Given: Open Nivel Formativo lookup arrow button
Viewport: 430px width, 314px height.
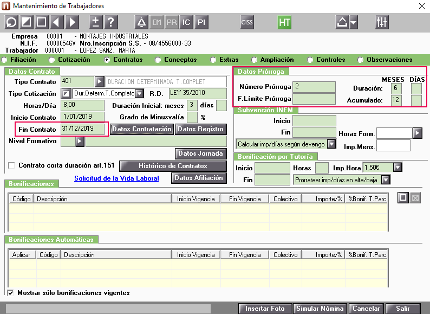Looking at the screenshot, I should [80, 142].
